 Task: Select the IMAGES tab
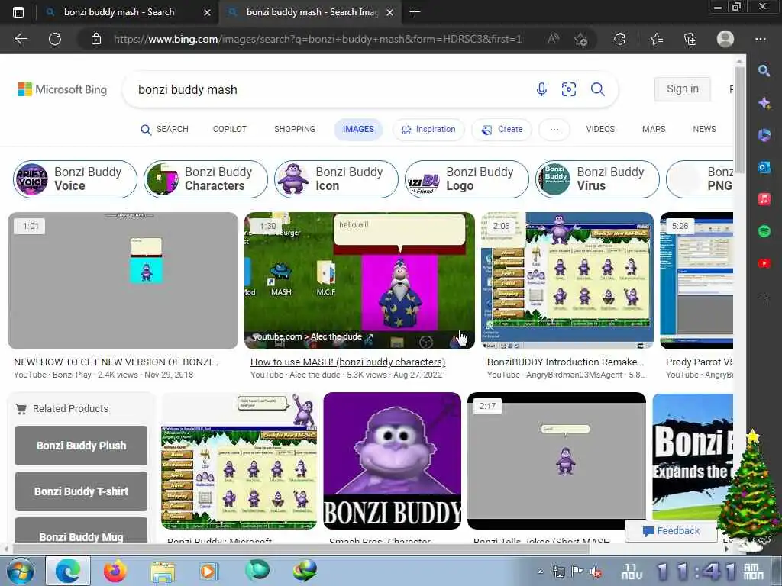[358, 130]
